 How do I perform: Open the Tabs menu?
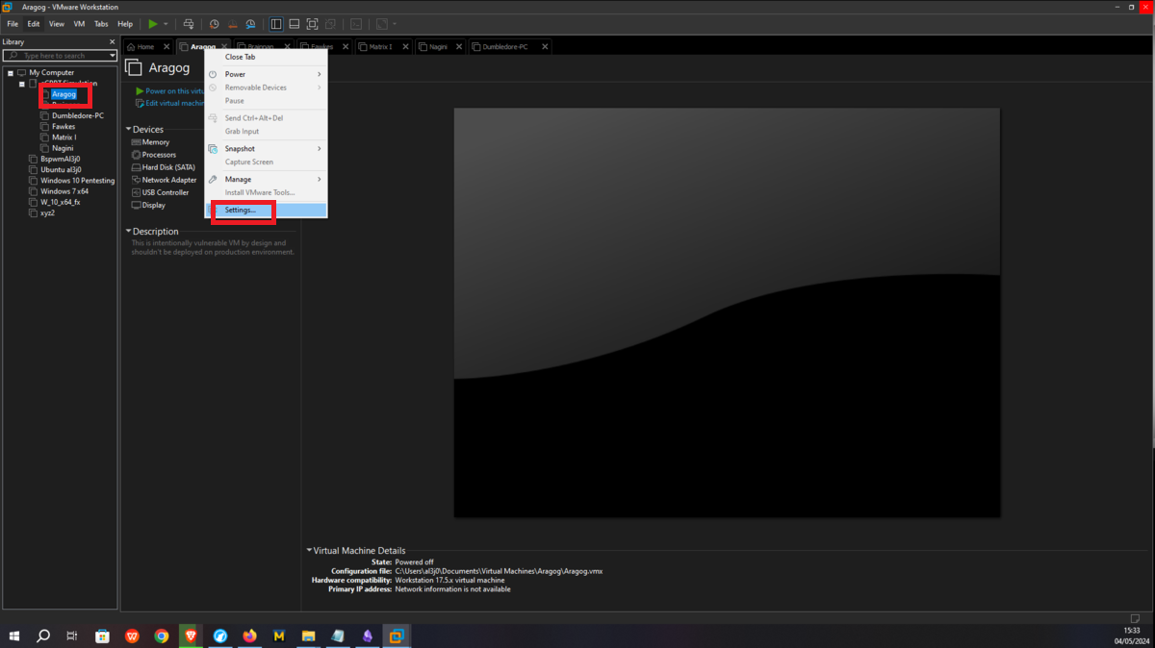(101, 24)
